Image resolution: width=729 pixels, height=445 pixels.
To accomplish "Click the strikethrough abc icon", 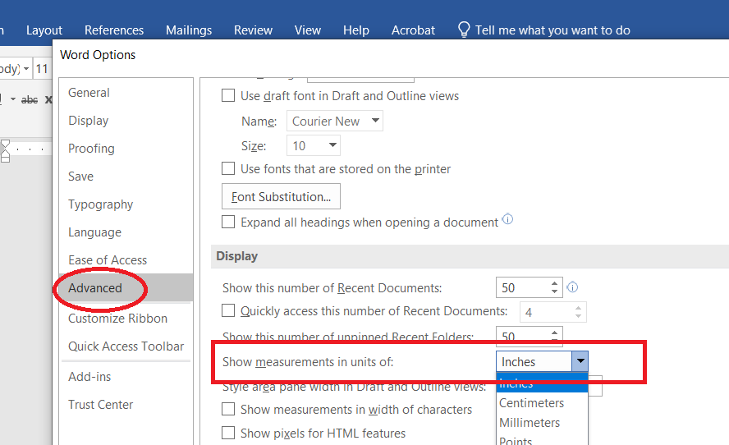I will pos(30,99).
